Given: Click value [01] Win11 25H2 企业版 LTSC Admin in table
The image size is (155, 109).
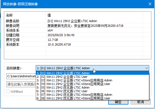Looking at the screenshot, I should click(x=72, y=21).
